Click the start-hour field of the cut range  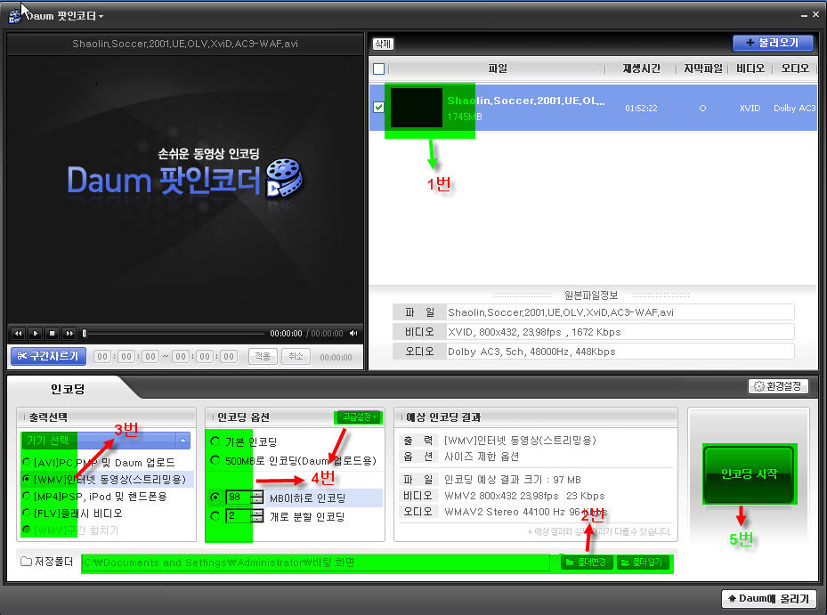point(102,357)
